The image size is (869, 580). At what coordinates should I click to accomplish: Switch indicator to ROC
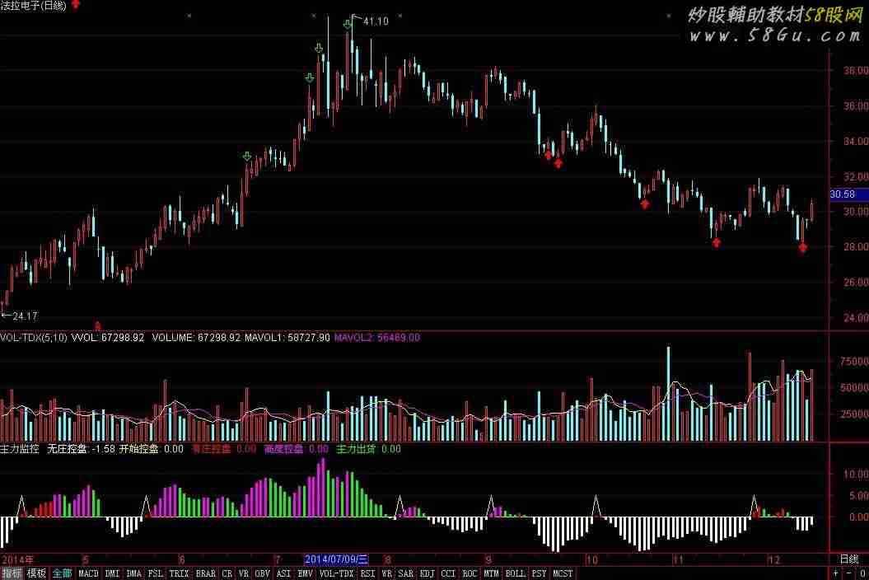coord(470,573)
